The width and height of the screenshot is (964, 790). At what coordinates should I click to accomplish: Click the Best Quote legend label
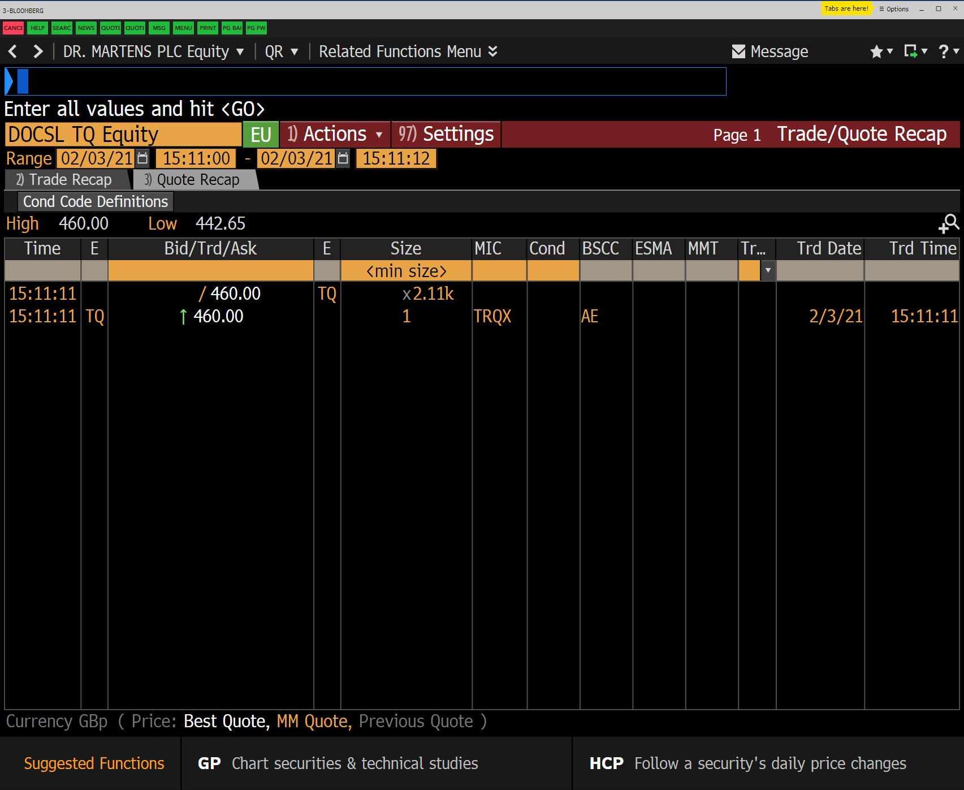click(226, 722)
